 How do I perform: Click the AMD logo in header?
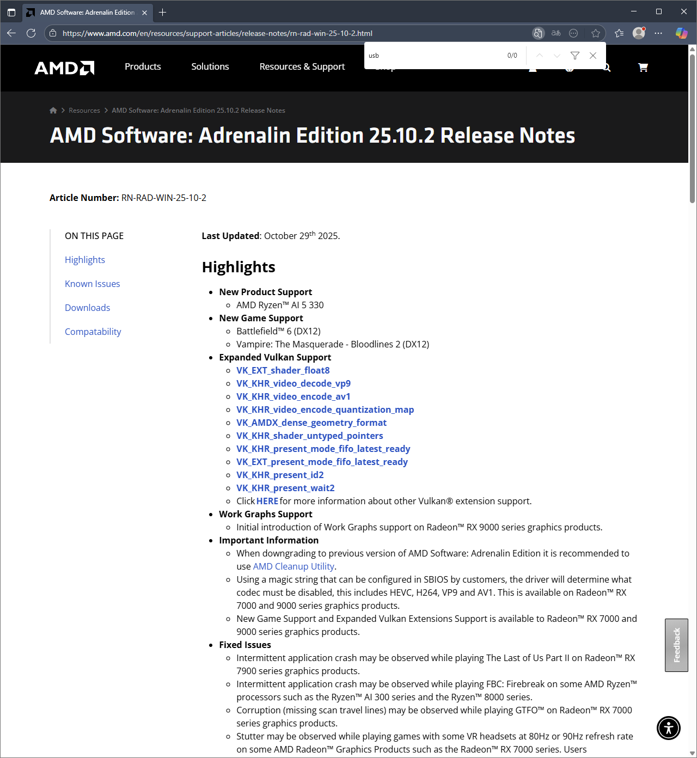coord(64,68)
